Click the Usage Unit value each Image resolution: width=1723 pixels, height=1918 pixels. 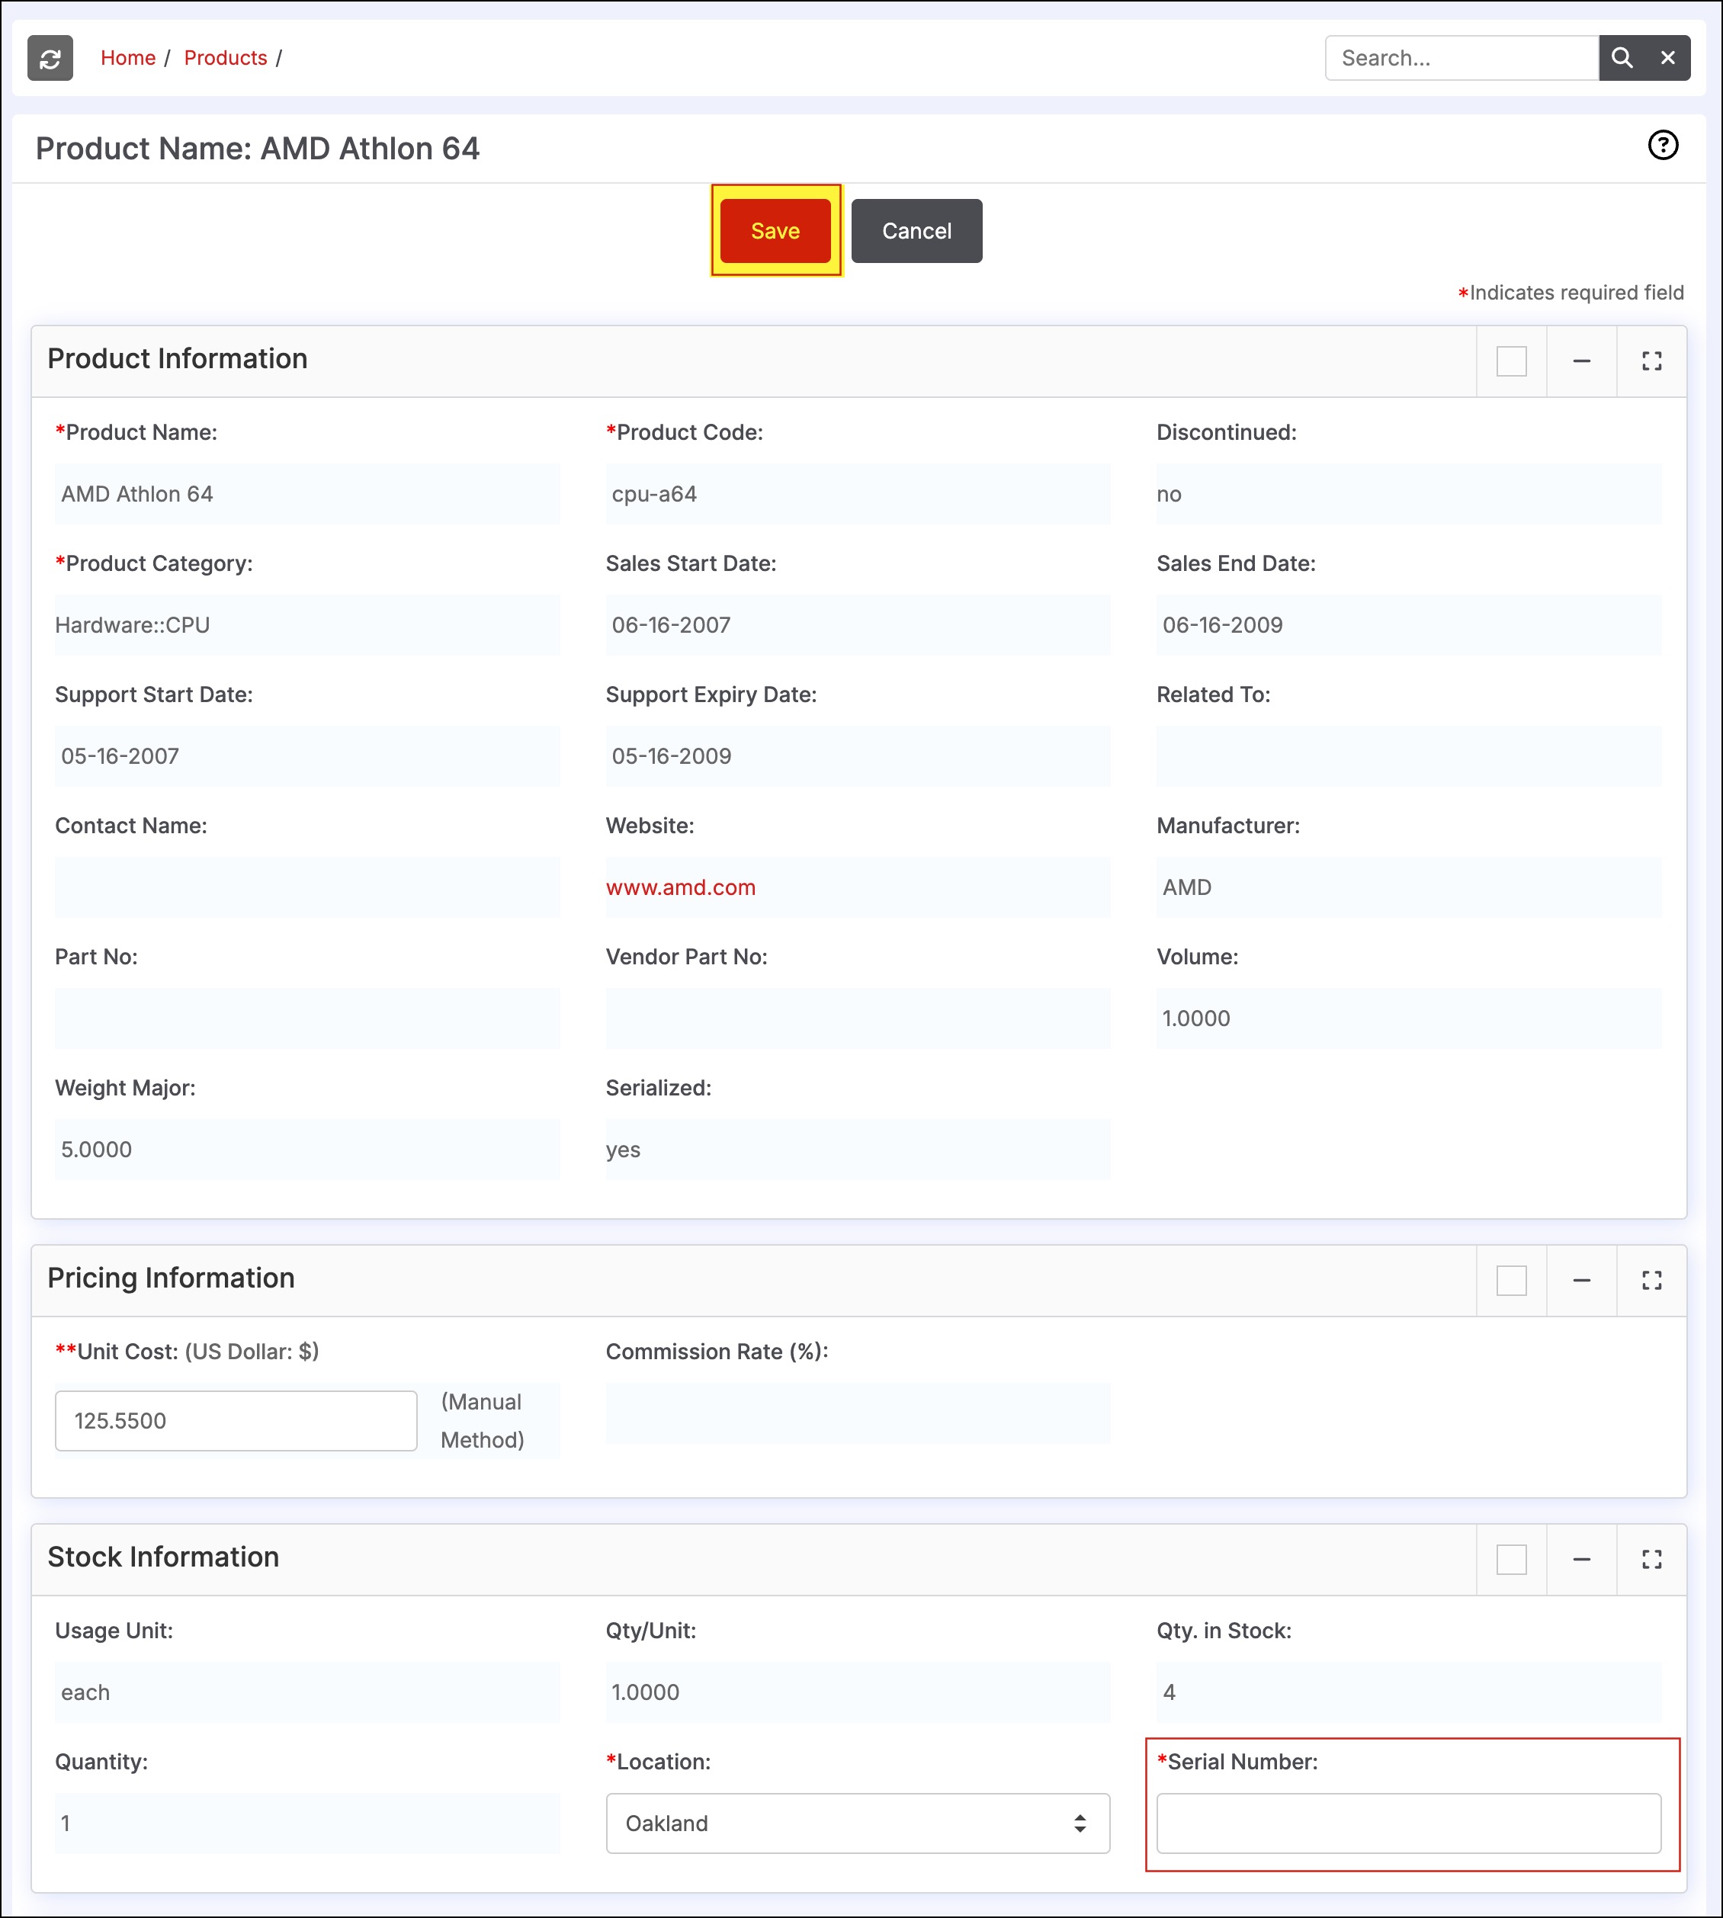(x=85, y=1692)
